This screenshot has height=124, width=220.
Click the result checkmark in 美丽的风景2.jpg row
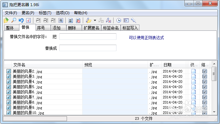coord(205,71)
